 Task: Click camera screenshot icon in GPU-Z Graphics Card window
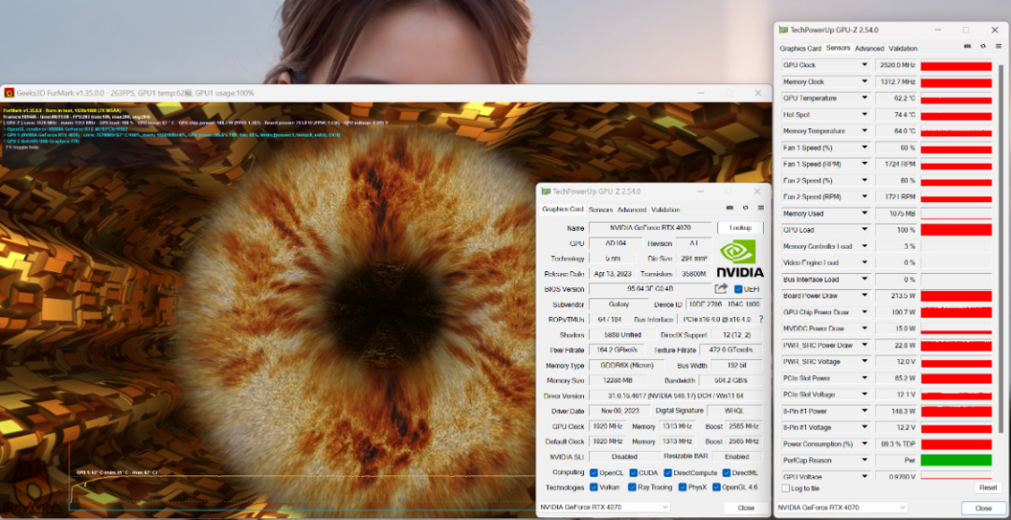tap(730, 209)
